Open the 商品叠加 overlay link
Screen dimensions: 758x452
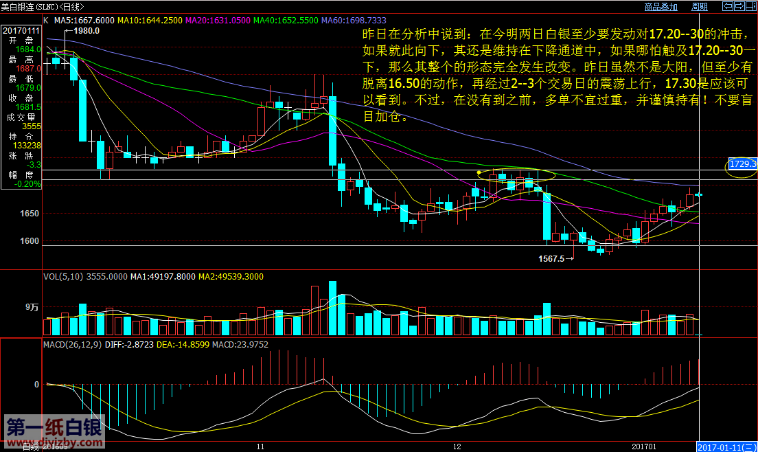(x=661, y=7)
